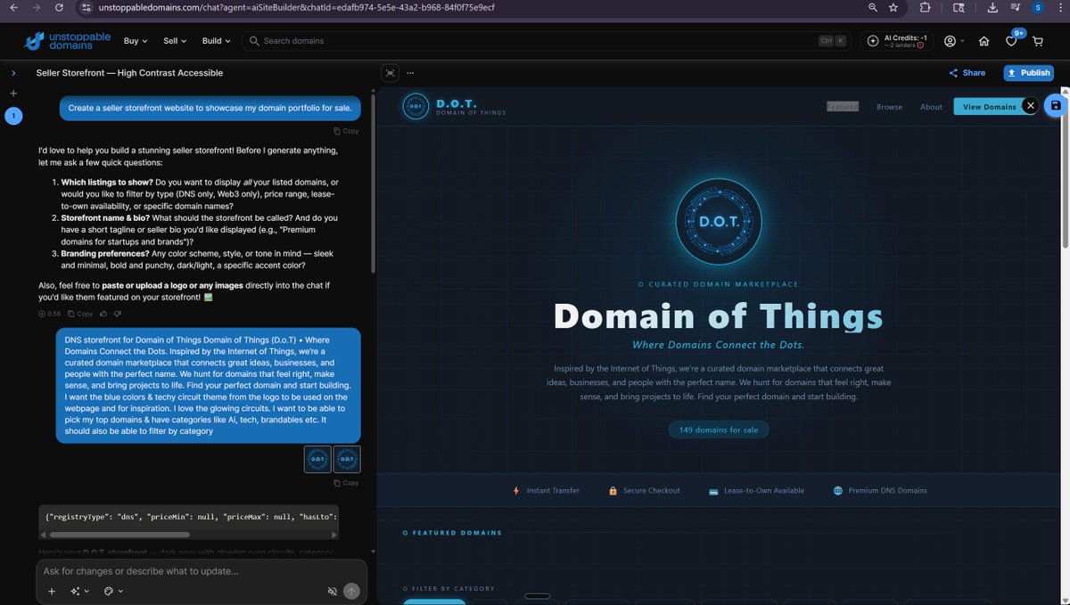Open the account profile dropdown
The image size is (1070, 605).
[954, 41]
